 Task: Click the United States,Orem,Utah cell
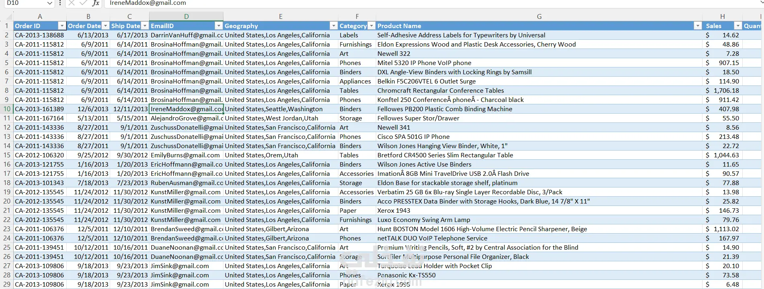tap(281, 155)
